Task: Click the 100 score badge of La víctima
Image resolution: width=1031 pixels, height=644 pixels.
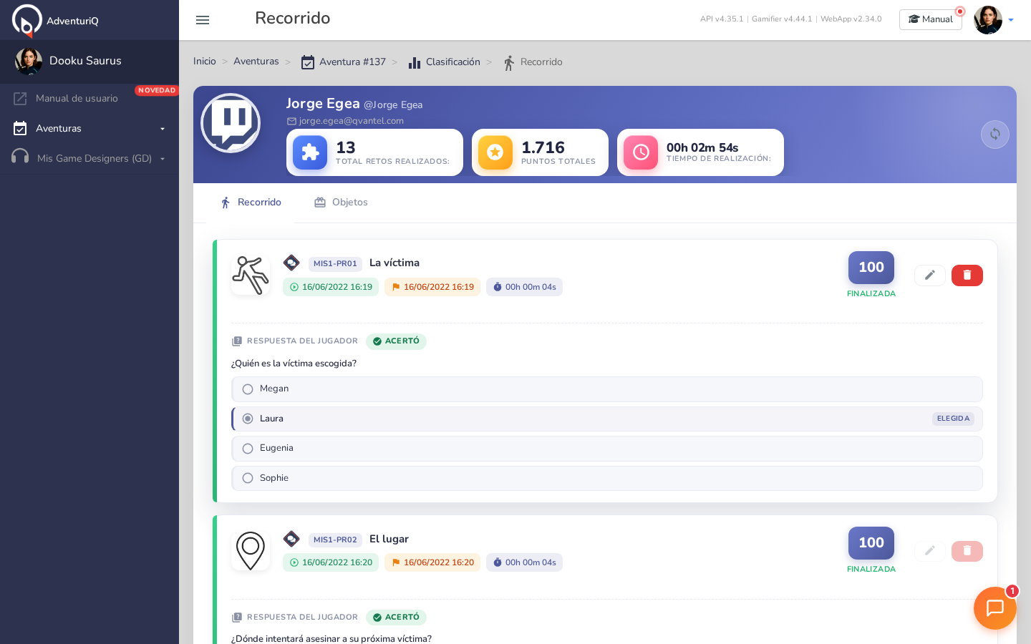Action: [x=871, y=268]
